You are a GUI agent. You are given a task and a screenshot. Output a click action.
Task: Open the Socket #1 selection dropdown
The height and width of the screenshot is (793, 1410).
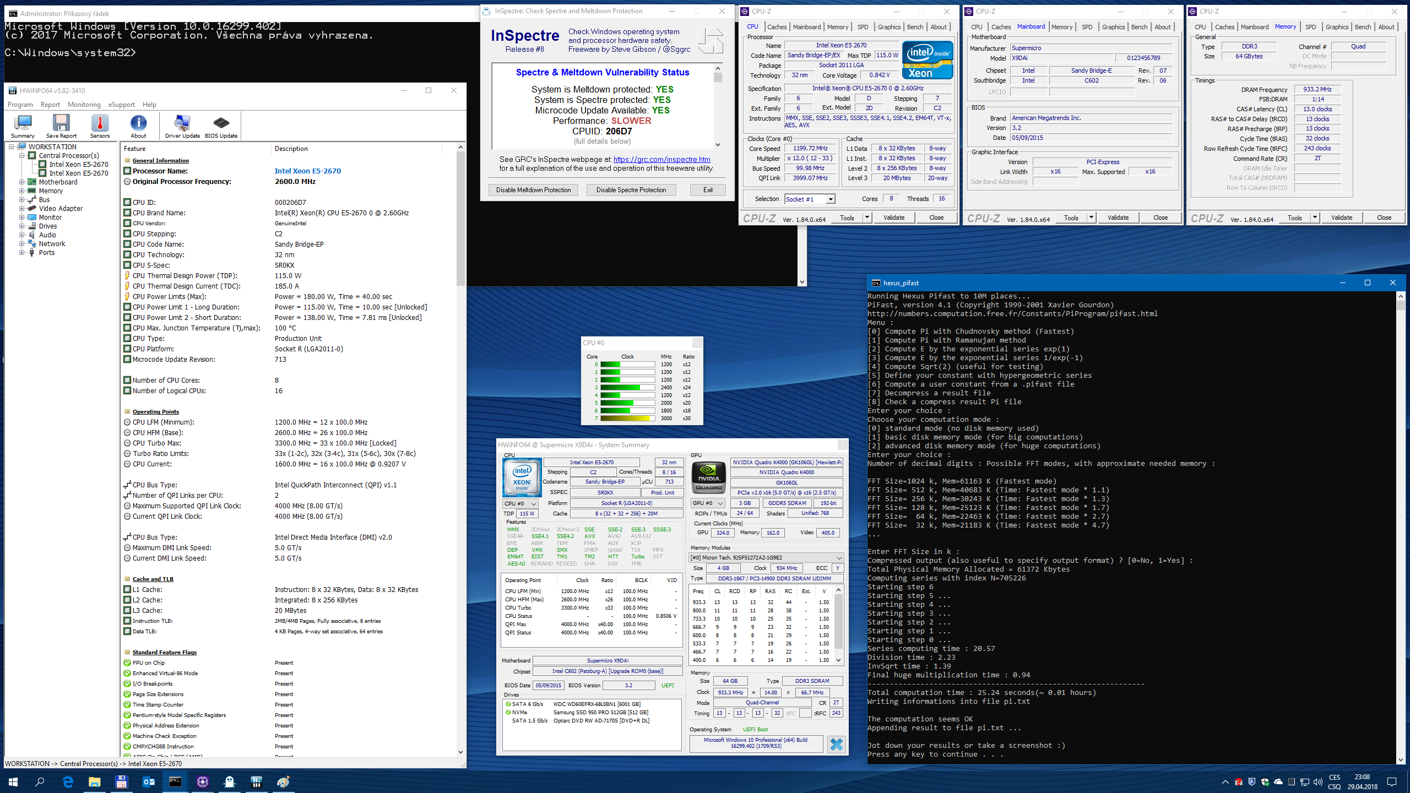pyautogui.click(x=831, y=199)
